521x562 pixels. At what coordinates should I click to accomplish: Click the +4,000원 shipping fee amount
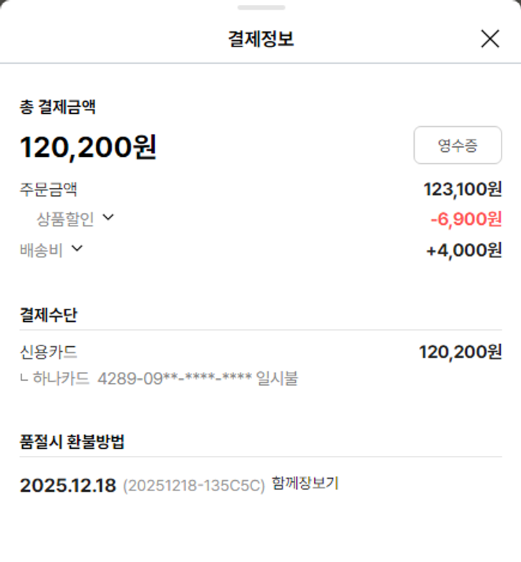[x=463, y=250]
